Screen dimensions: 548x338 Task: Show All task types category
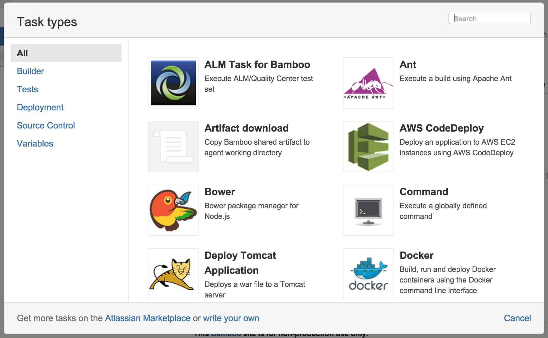pyautogui.click(x=66, y=53)
